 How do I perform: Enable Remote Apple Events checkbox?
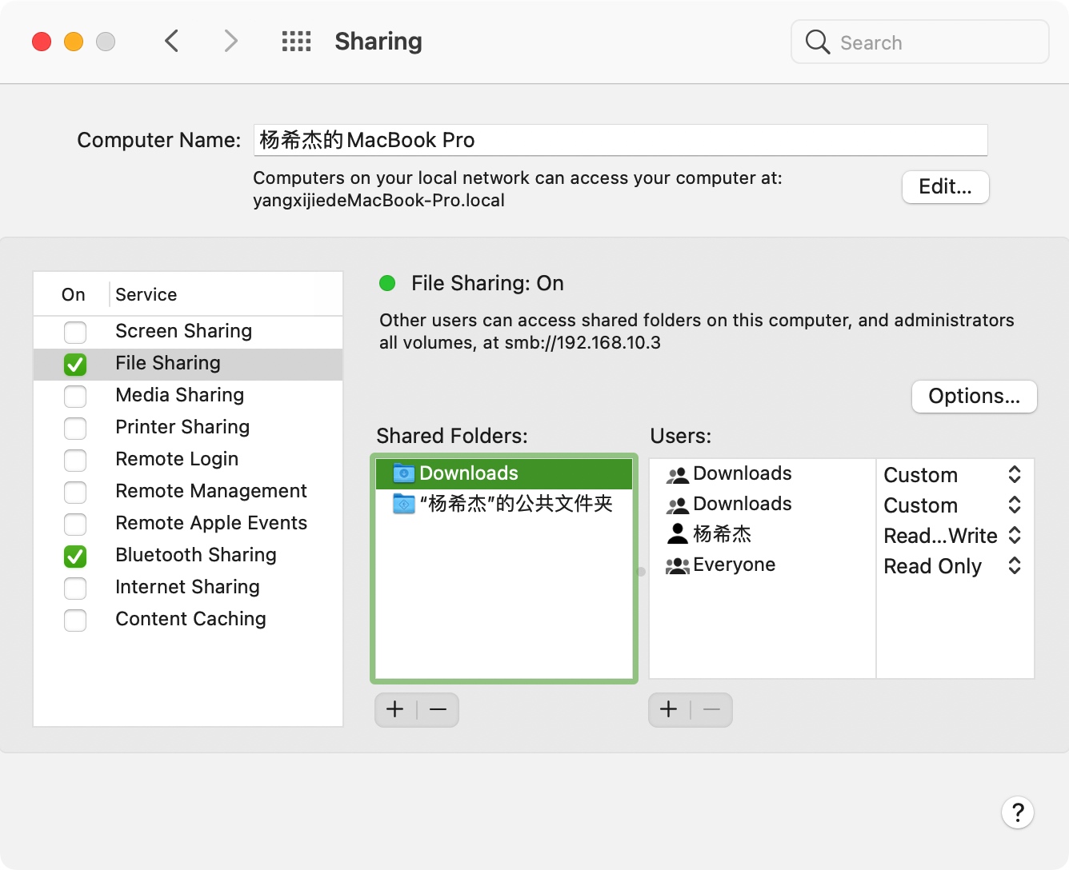click(75, 524)
